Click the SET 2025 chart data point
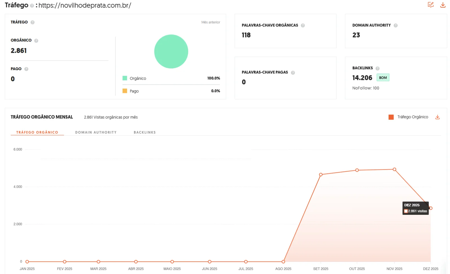Screen dimensions: 450x274 coord(321,175)
